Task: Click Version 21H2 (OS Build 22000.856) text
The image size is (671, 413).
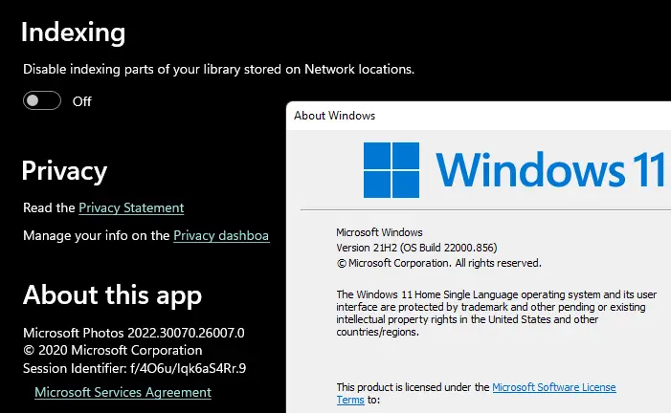Action: pyautogui.click(x=416, y=248)
